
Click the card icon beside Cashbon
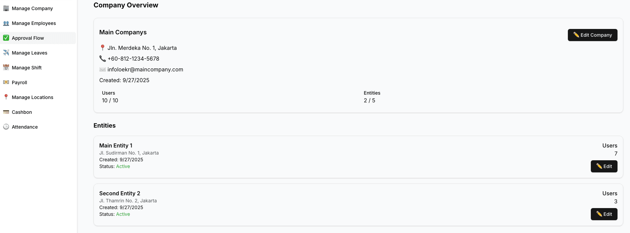coord(6,112)
